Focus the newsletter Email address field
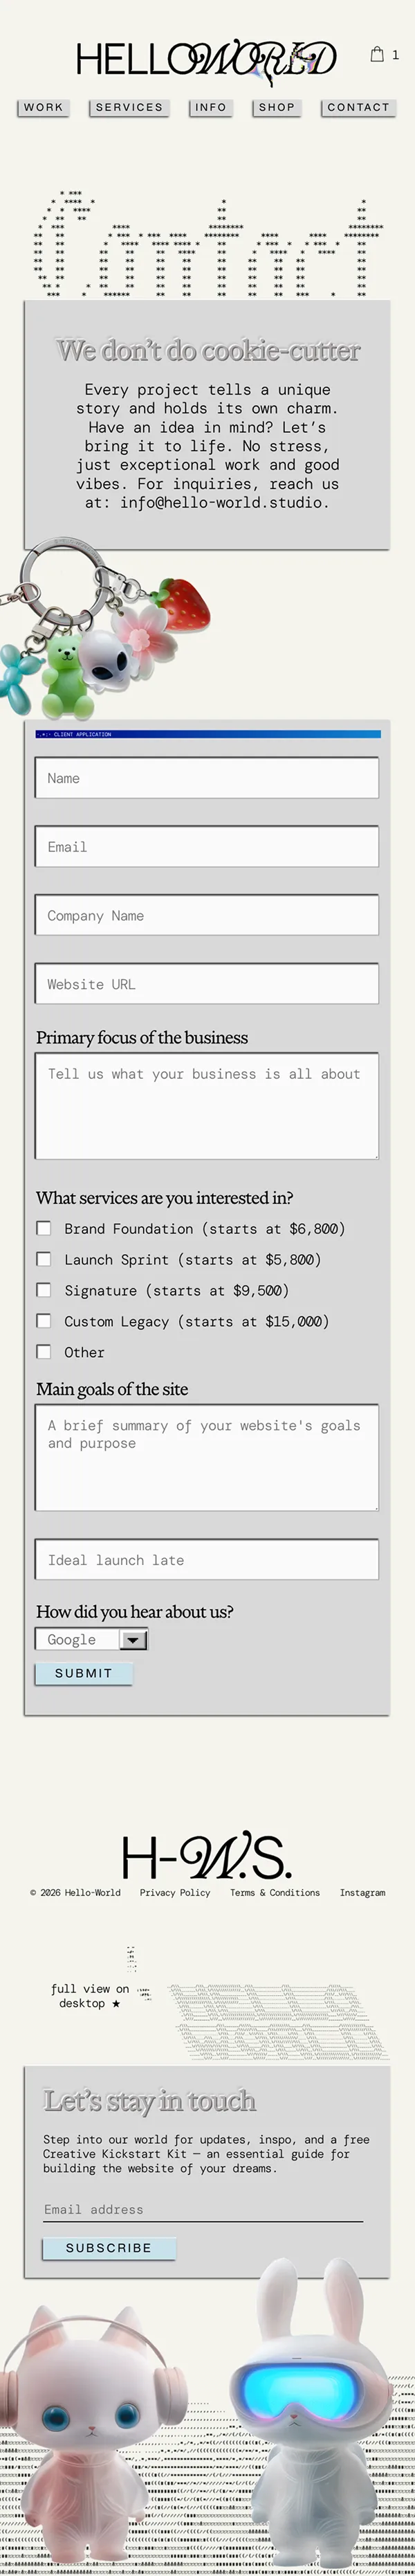 pos(202,2210)
